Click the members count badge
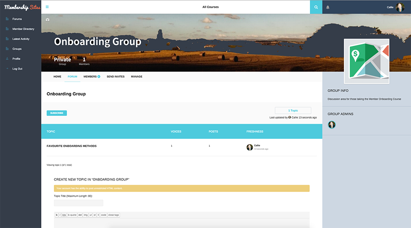The width and height of the screenshot is (411, 228). click(x=99, y=77)
